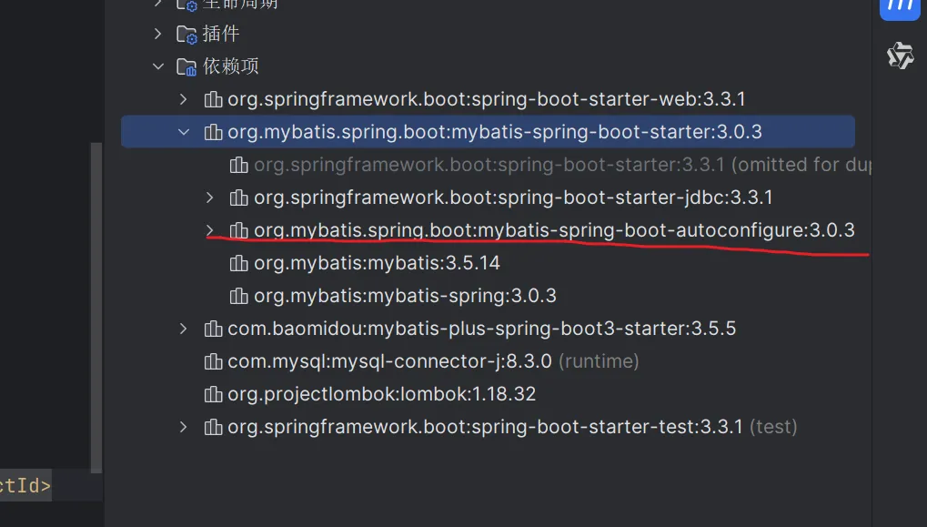Expand mybatis-plus-spring-boot3-starter:3.5.5 dependency
927x527 pixels.
(x=183, y=329)
